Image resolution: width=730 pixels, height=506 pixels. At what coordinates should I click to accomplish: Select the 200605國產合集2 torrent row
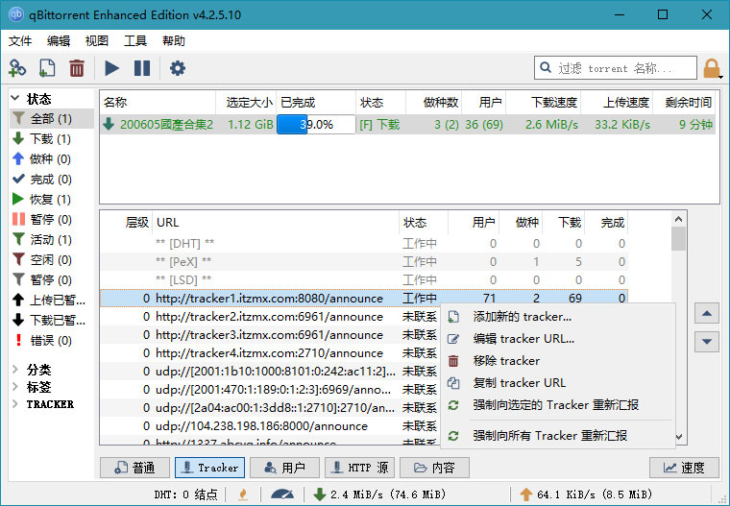coord(407,124)
